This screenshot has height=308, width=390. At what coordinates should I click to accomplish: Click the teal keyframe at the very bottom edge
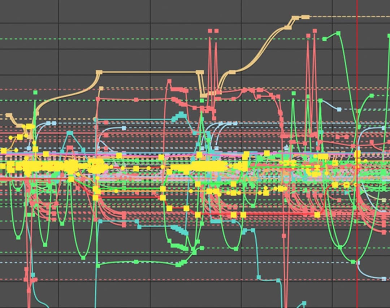pyautogui.click(x=304, y=303)
